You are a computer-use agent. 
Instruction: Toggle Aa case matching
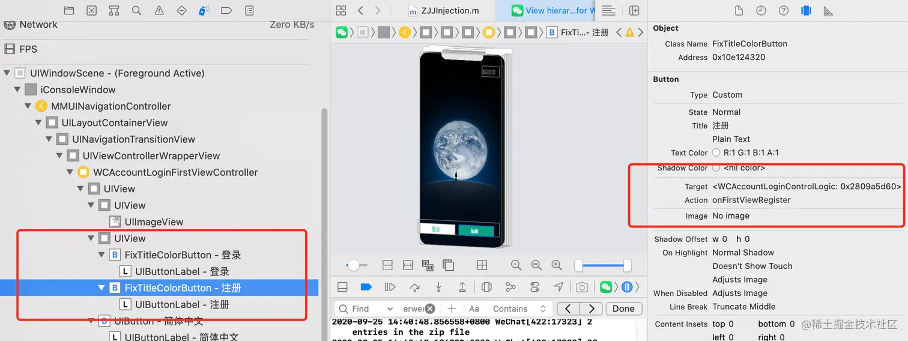(474, 309)
